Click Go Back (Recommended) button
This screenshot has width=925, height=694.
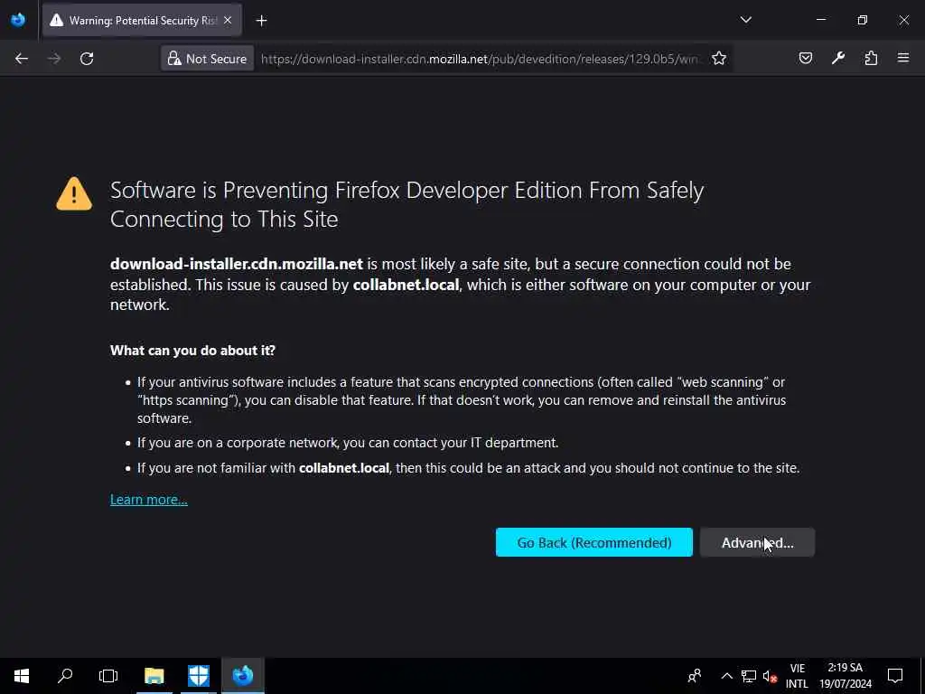[x=594, y=542]
